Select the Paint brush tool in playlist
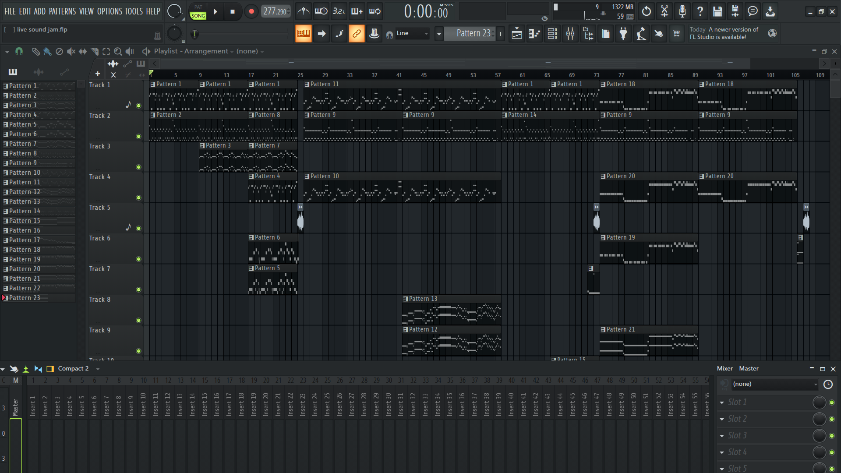The width and height of the screenshot is (841, 473). (47, 52)
